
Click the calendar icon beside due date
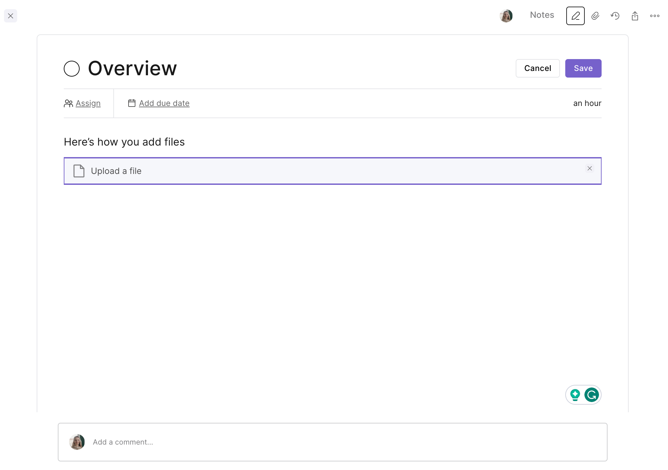132,103
